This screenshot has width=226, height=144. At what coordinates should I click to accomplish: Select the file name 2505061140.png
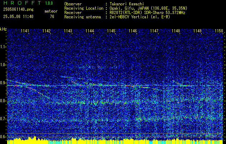(x=18, y=10)
